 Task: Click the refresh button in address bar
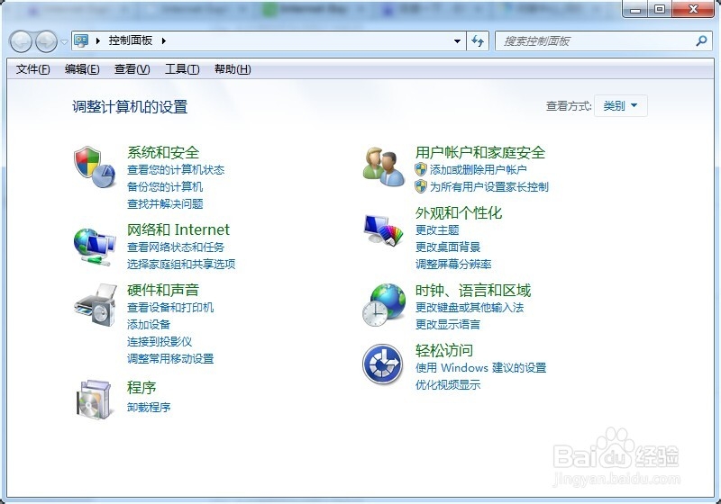pos(478,40)
